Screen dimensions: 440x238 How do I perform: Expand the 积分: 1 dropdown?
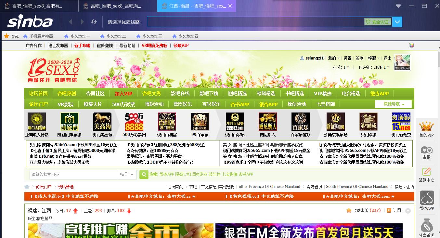(x=341, y=67)
